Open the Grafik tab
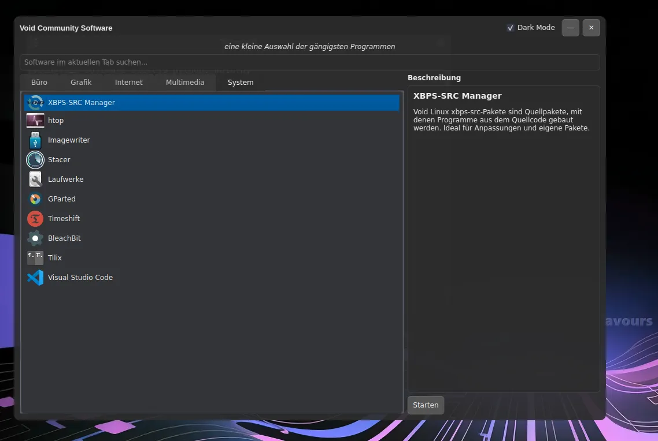 coord(81,83)
